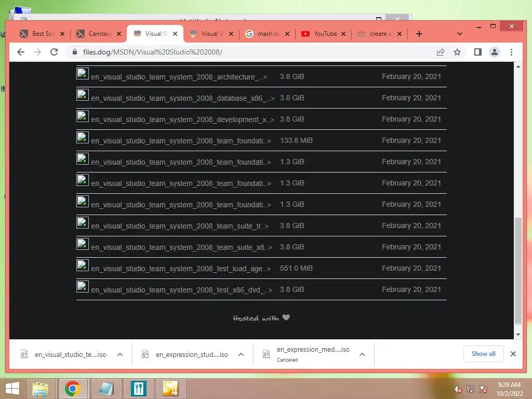Click the forward navigation arrow

click(x=37, y=52)
